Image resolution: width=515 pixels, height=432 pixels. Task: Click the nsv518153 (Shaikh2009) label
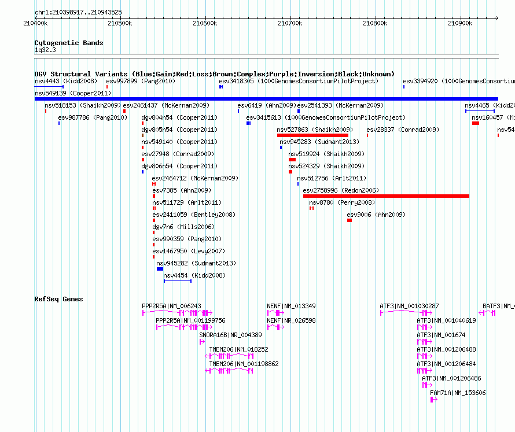click(x=83, y=105)
